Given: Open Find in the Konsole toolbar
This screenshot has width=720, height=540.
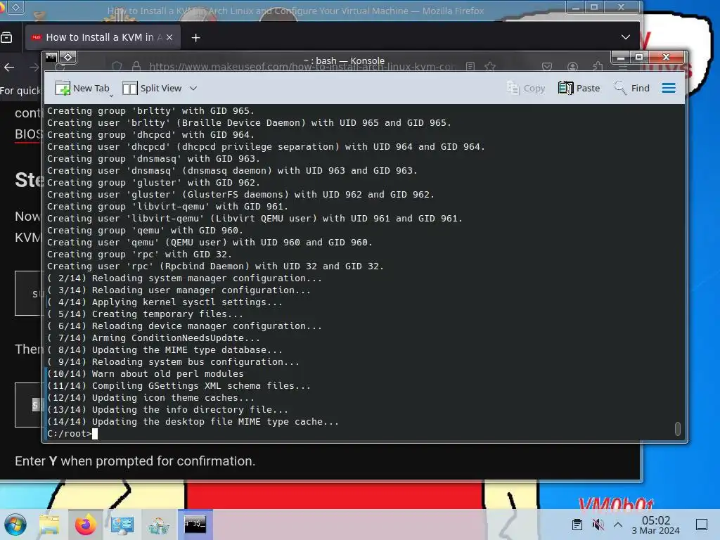Looking at the screenshot, I should click(x=632, y=88).
